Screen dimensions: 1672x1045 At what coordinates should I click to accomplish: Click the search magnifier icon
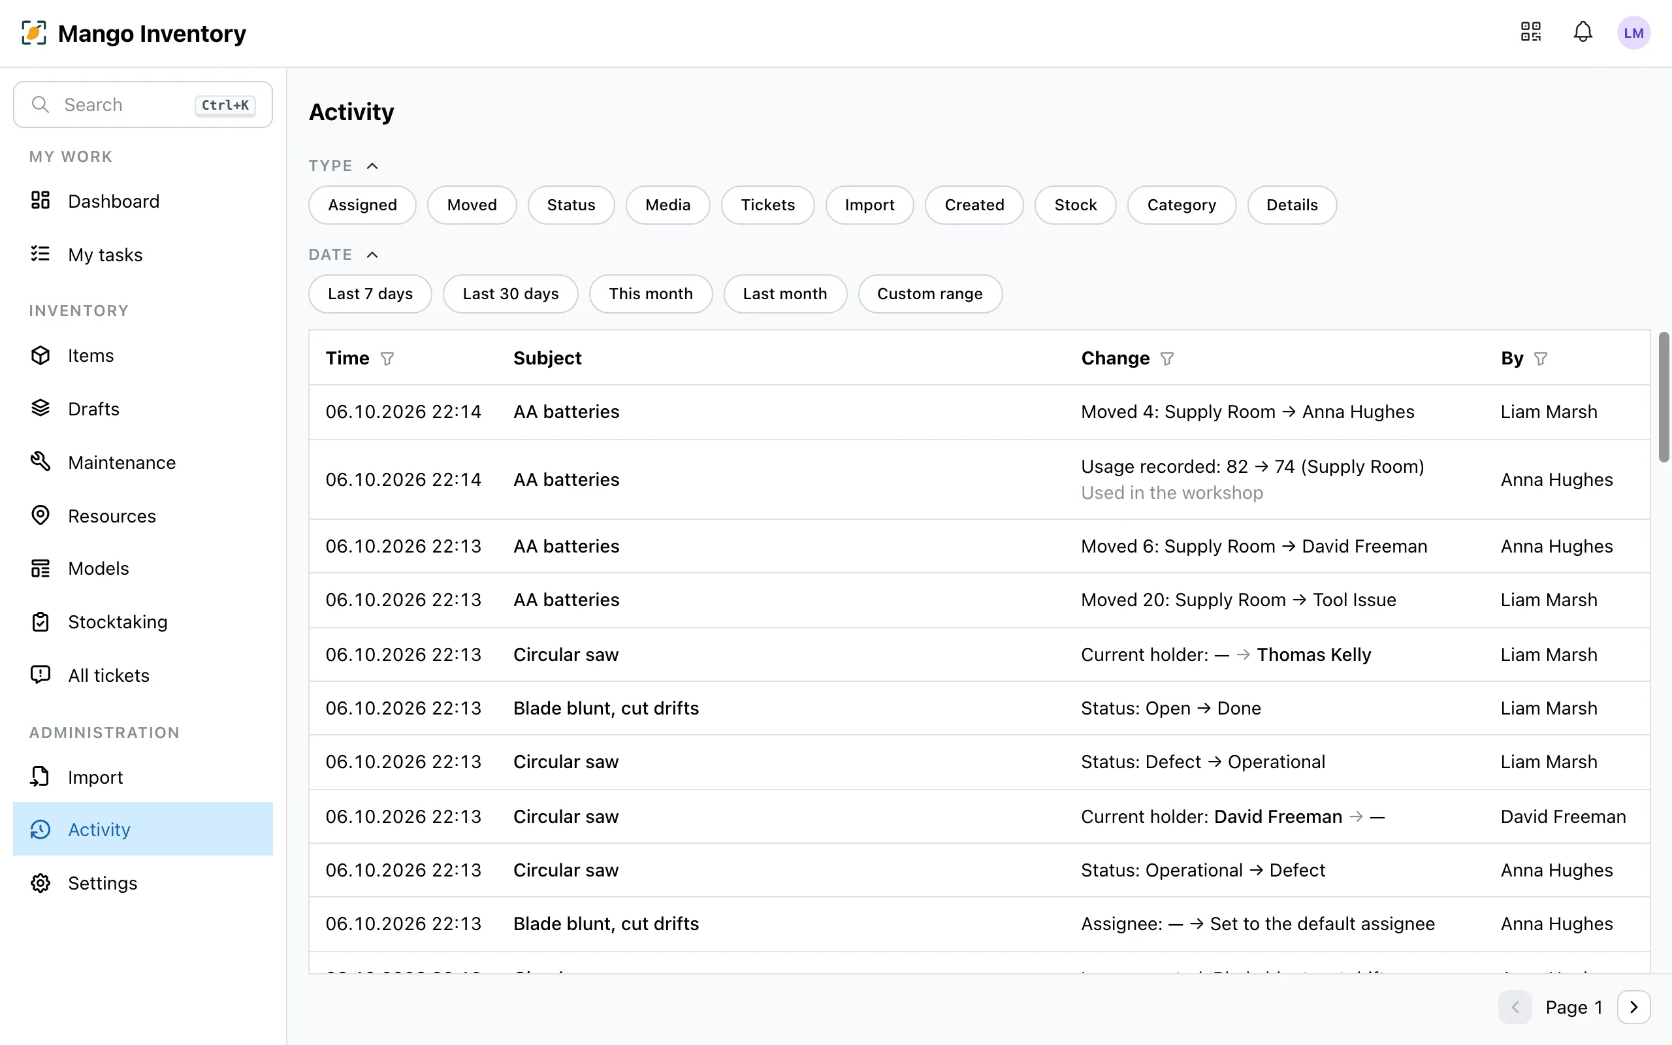coord(40,104)
